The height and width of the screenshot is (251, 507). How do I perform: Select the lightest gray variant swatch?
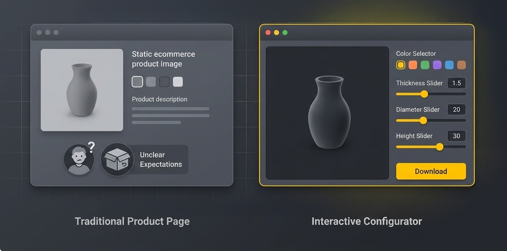pos(178,82)
